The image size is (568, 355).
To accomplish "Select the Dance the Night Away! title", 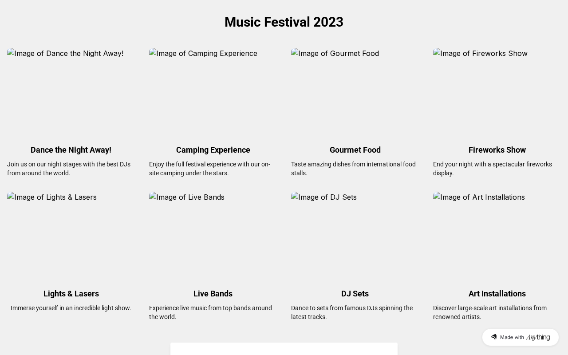I will coord(71,150).
